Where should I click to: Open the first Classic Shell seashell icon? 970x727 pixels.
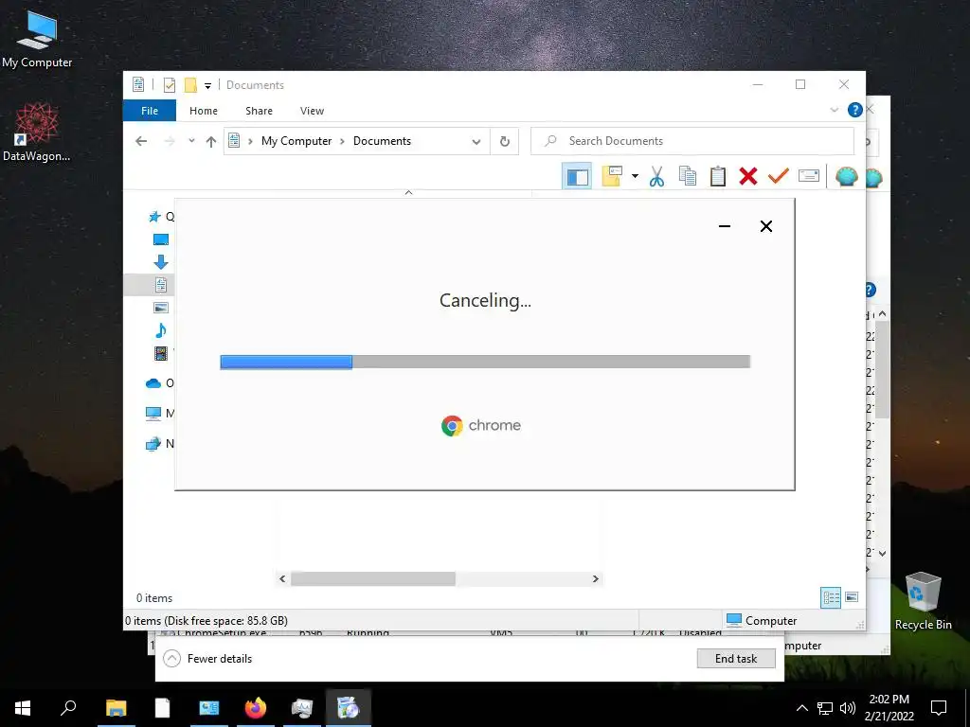(846, 177)
